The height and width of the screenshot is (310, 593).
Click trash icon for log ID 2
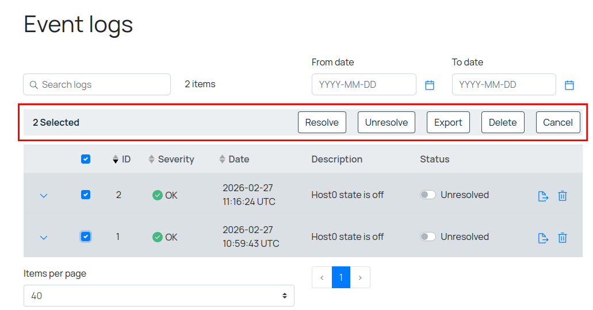(563, 196)
